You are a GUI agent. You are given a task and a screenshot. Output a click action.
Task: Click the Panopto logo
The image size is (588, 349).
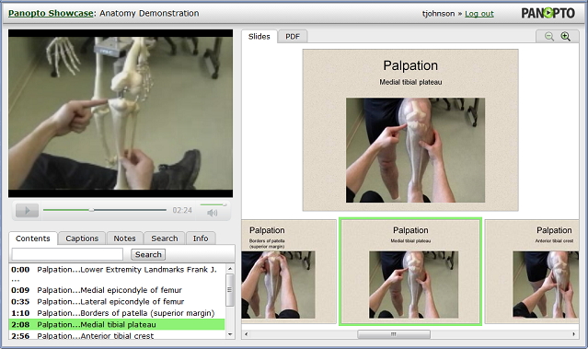pos(548,13)
